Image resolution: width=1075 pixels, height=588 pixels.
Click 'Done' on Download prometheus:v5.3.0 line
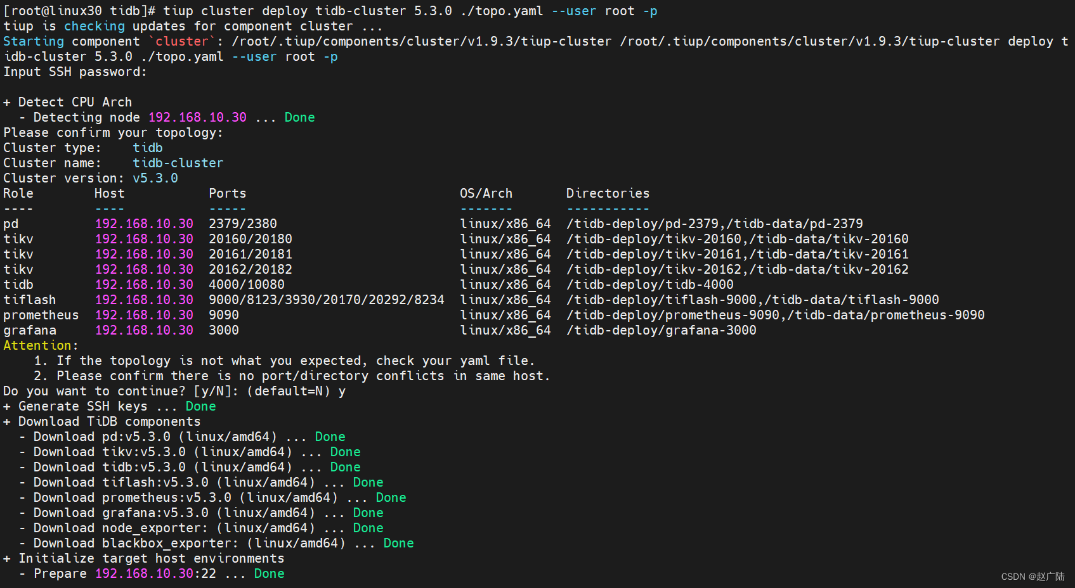(x=391, y=497)
